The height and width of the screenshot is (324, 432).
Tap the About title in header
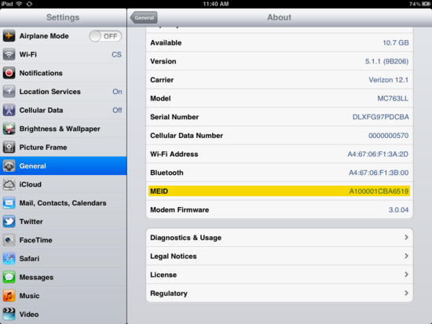coord(279,17)
